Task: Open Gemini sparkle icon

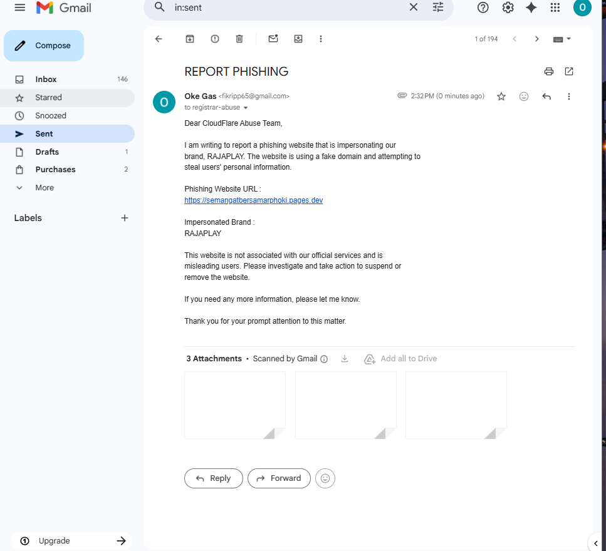Action: (x=531, y=8)
